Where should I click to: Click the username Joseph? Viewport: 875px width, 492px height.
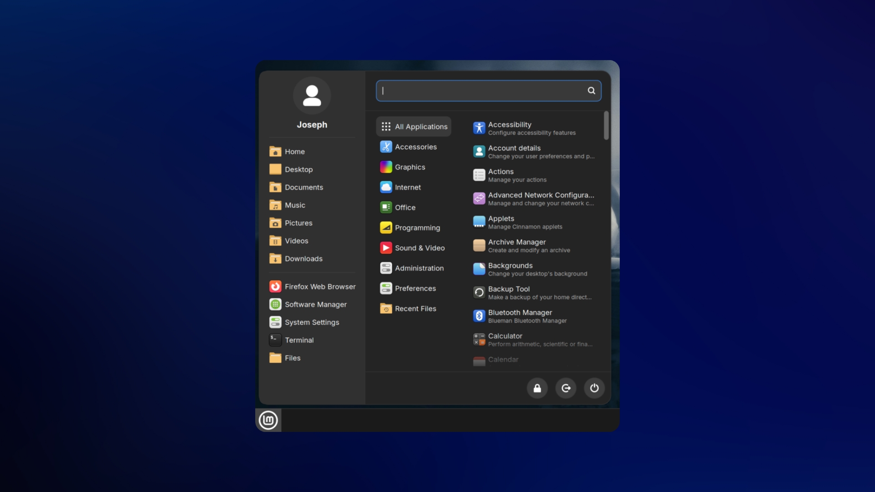312,125
